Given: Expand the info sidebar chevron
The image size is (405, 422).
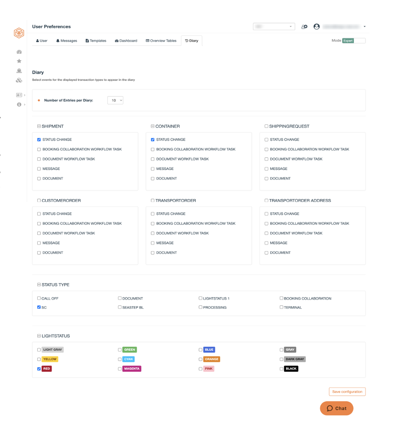Looking at the screenshot, I should pyautogui.click(x=25, y=104).
